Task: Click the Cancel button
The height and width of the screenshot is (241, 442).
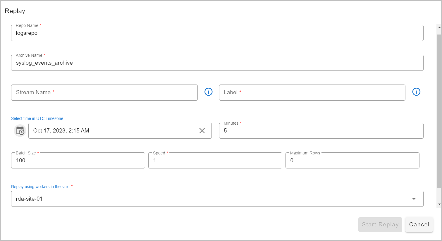Action: [419, 225]
